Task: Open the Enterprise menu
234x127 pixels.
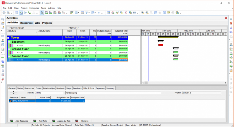Action: tap(34, 8)
